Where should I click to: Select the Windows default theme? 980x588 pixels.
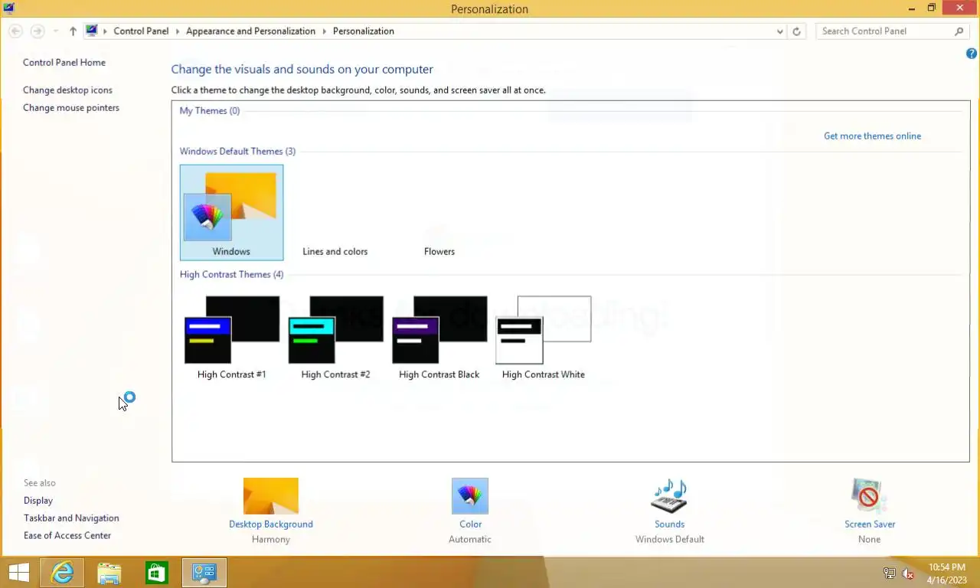click(231, 213)
